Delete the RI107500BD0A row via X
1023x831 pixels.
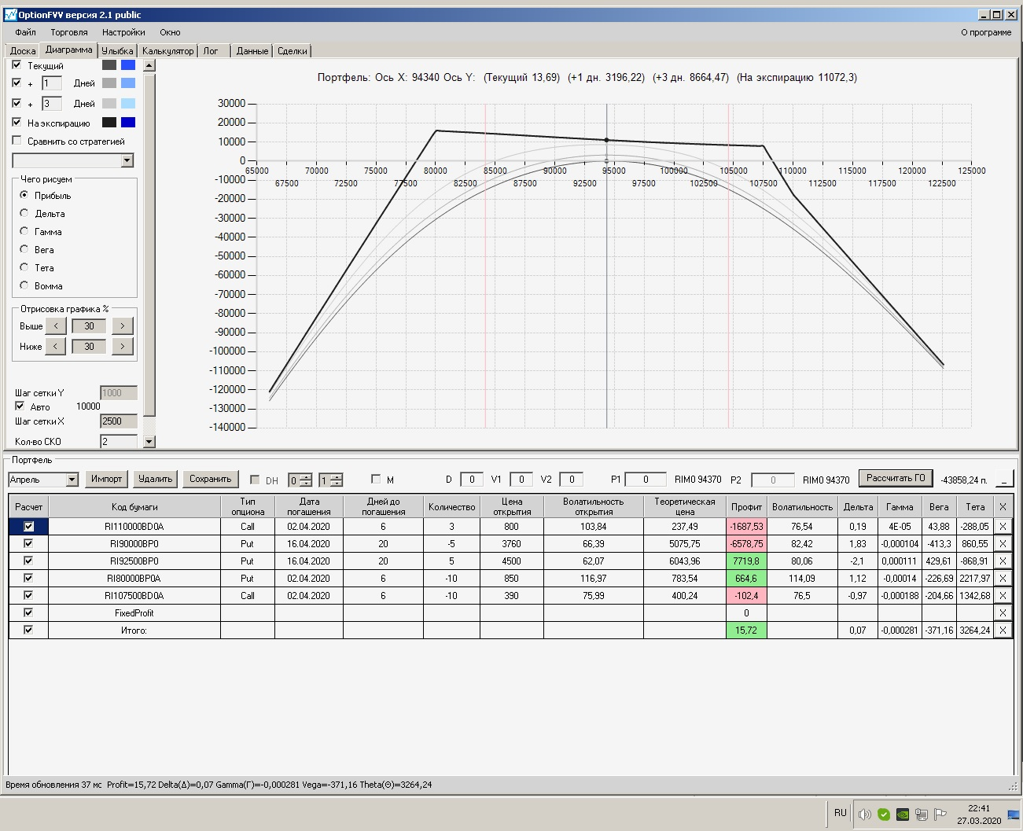pos(1003,596)
